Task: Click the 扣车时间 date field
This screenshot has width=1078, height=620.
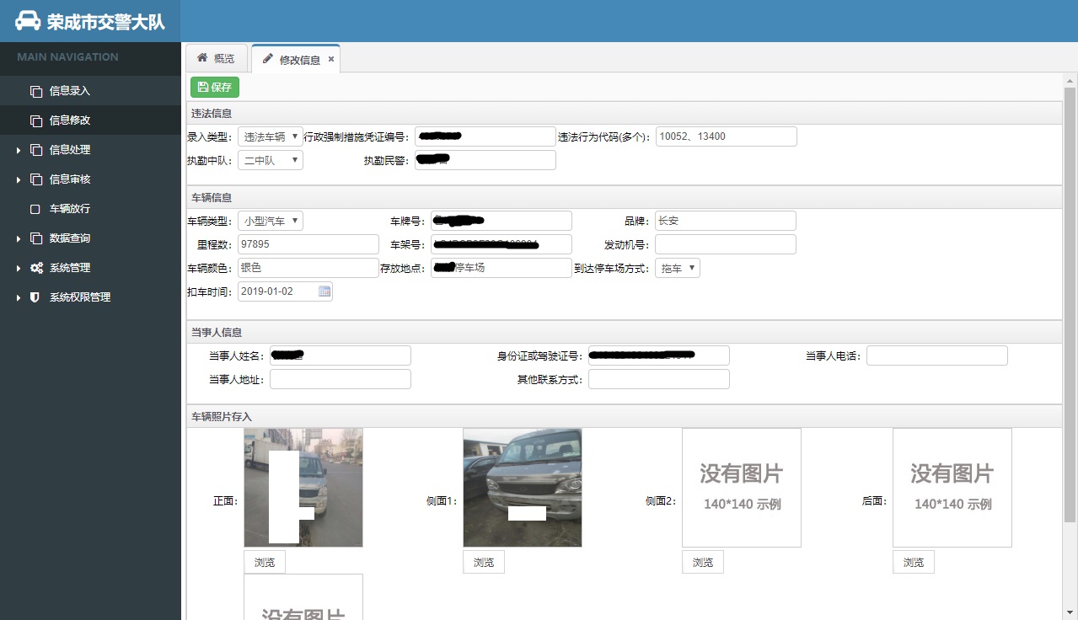Action: (285, 291)
